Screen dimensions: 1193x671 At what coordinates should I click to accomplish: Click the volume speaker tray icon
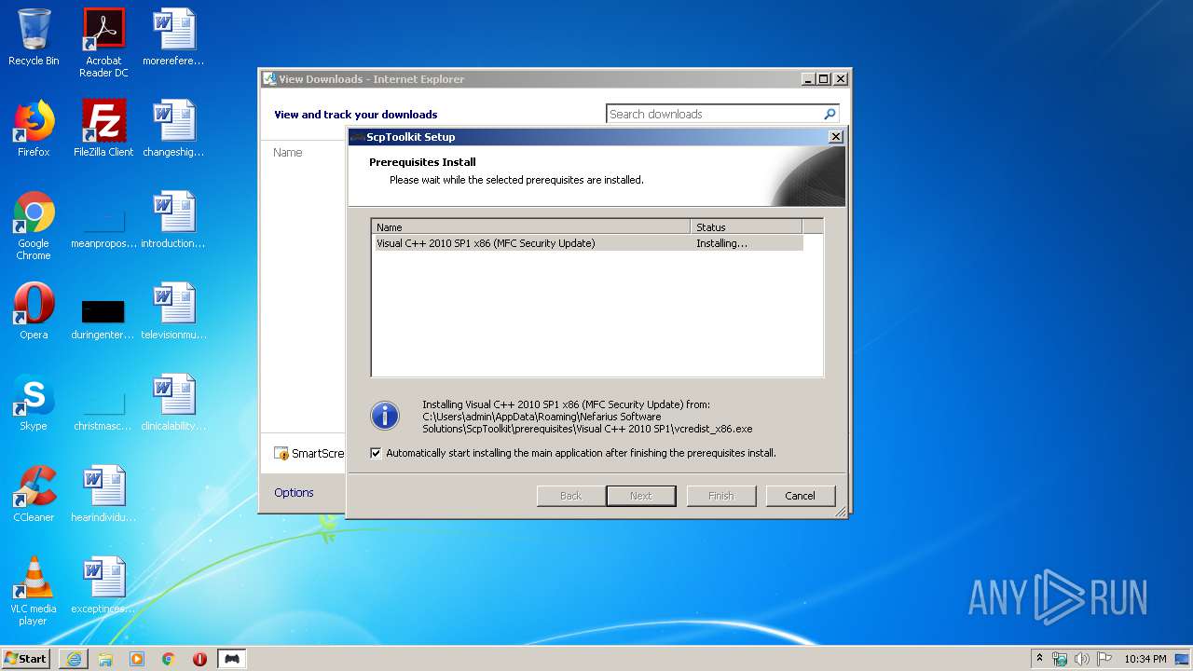[x=1082, y=659]
